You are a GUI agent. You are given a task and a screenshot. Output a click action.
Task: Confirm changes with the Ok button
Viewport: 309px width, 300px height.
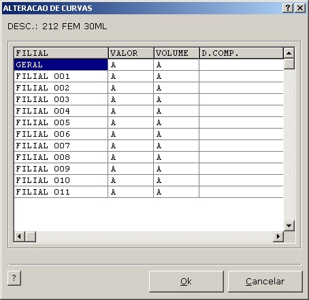(186, 282)
